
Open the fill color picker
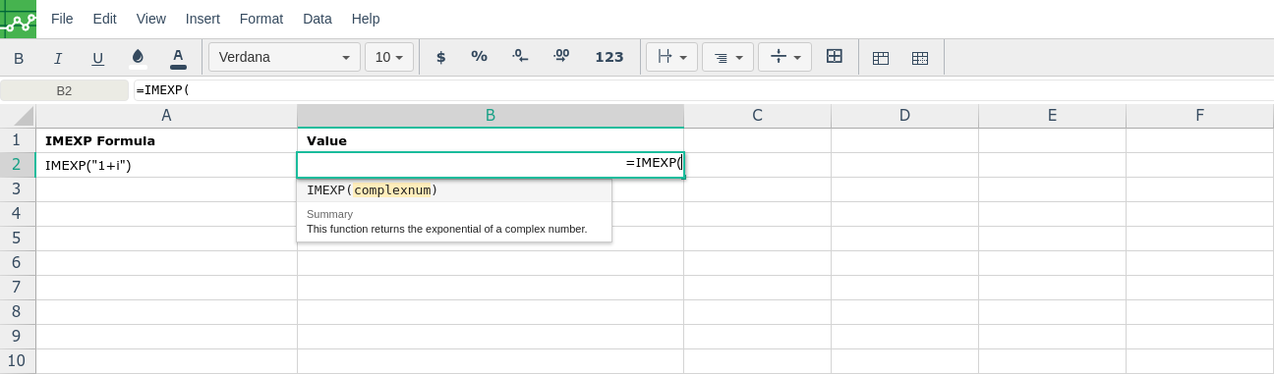point(138,58)
